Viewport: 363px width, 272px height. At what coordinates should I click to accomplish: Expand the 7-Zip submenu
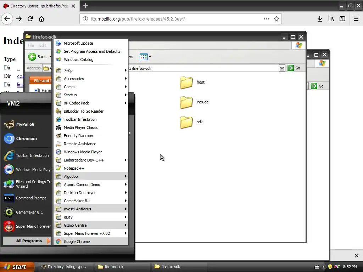91,70
